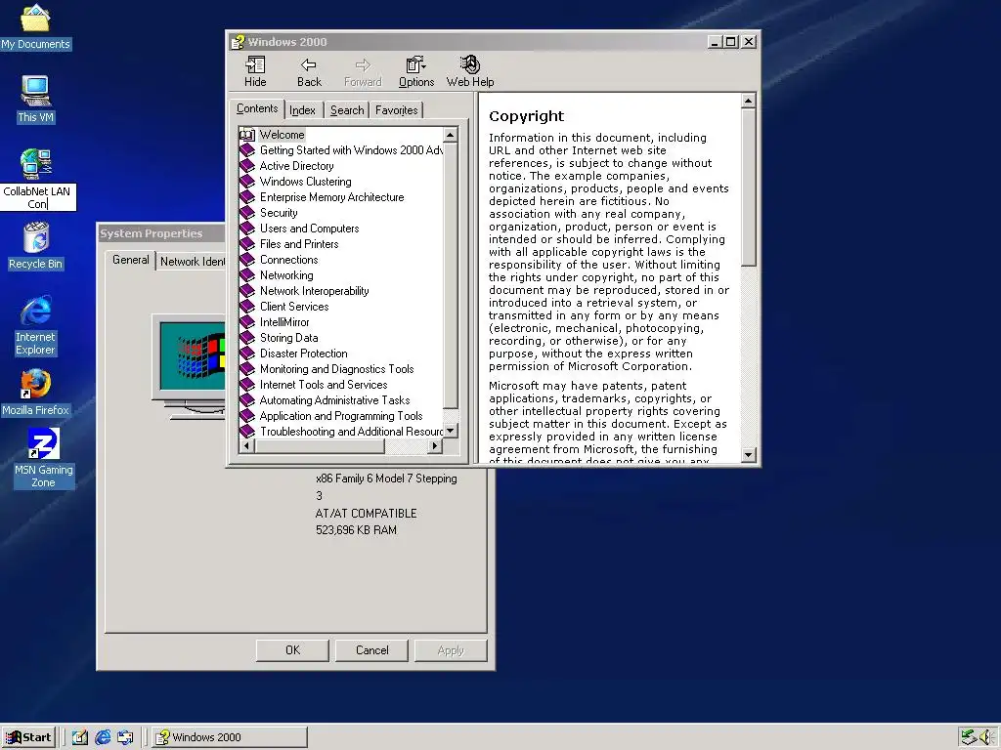Image resolution: width=1001 pixels, height=750 pixels.
Task: Click Copyright pane scroll up arrow
Action: (x=748, y=101)
